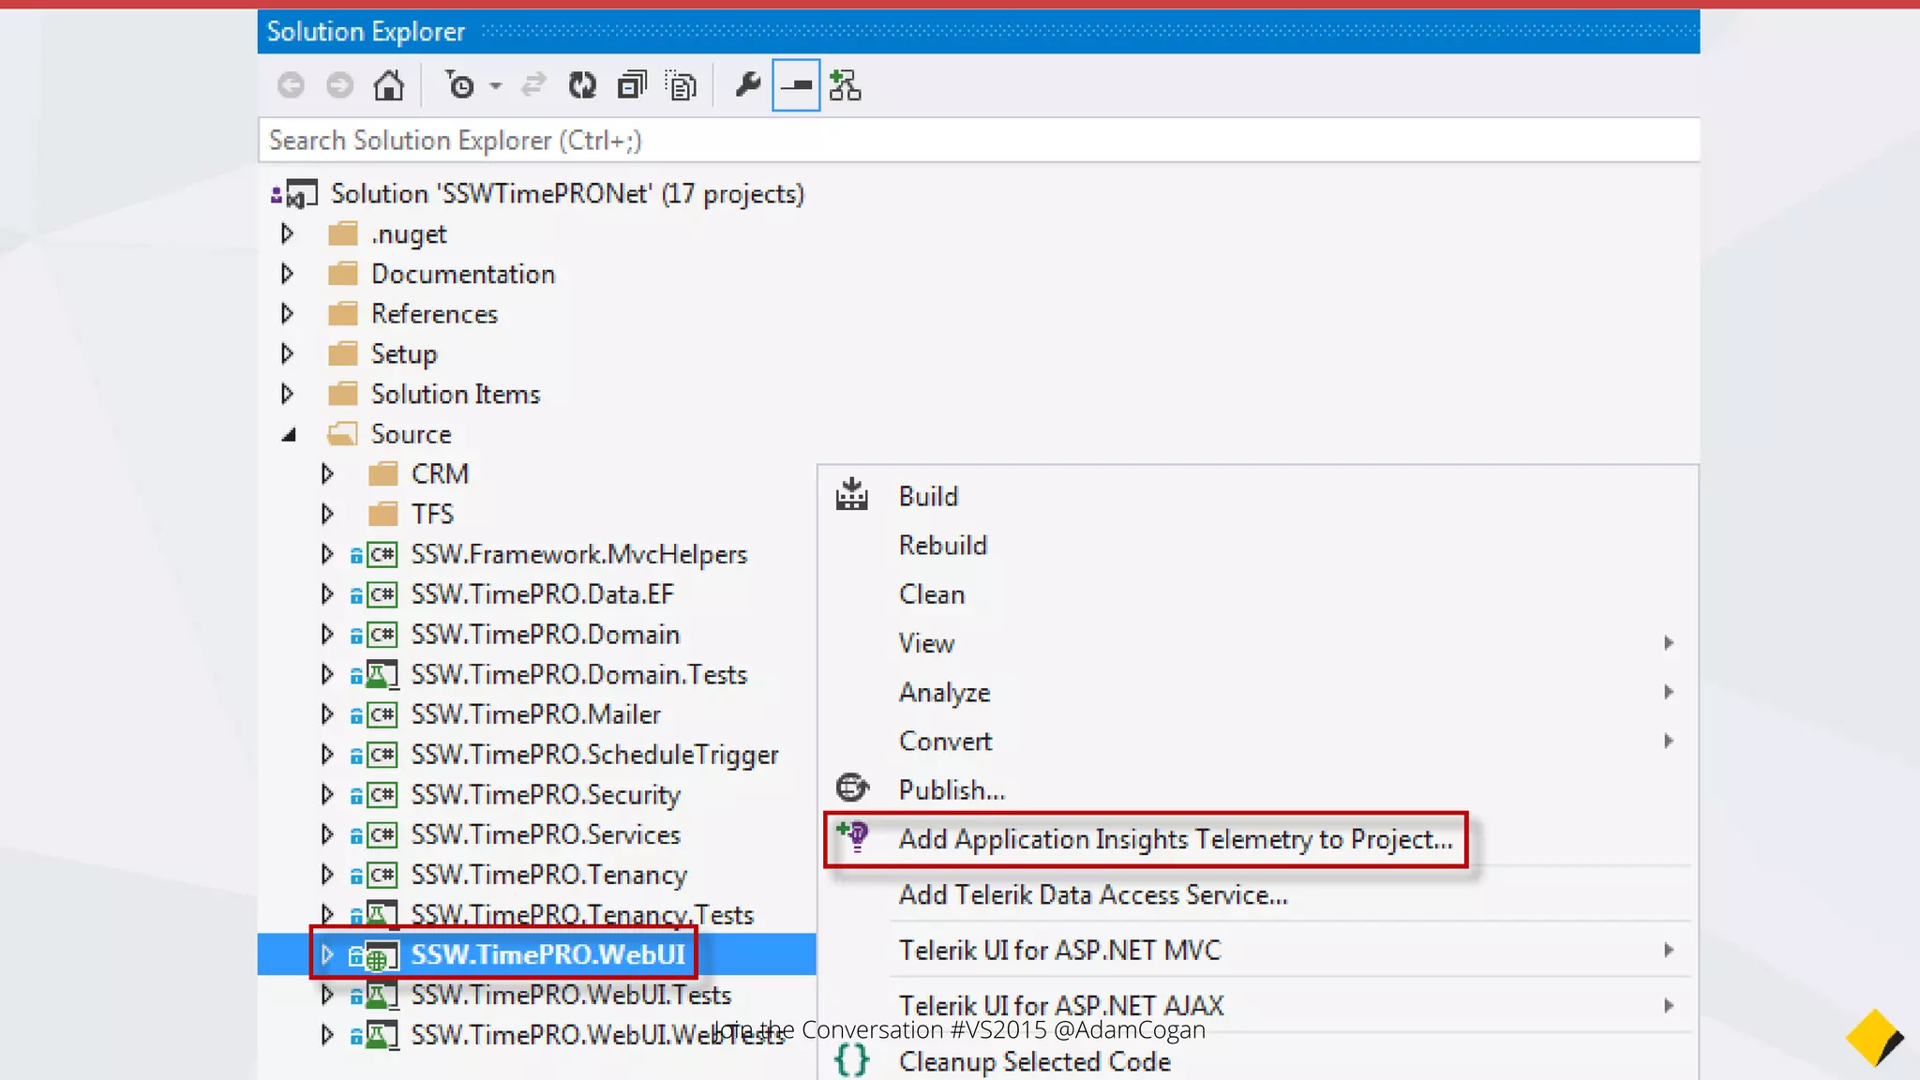Click the Home icon in Solution Explorer toolbar
The image size is (1920, 1080).
pyautogui.click(x=389, y=85)
